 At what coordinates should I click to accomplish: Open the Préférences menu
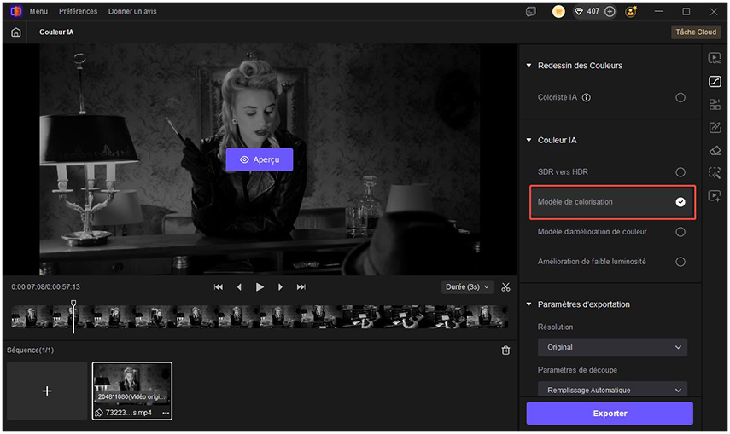(78, 12)
